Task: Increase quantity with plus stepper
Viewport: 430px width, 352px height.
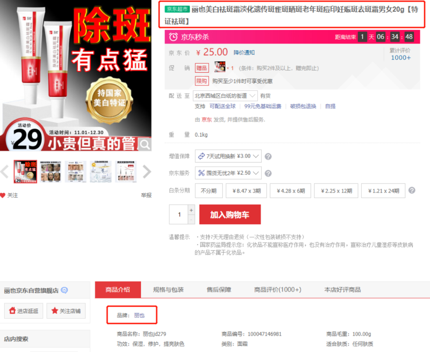Action: [191, 210]
